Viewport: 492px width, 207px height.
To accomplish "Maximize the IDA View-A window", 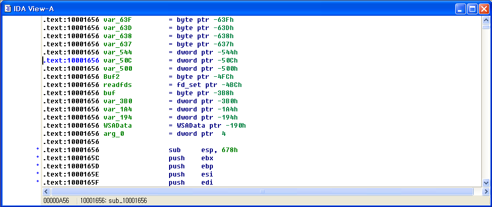I will (x=472, y=9).
